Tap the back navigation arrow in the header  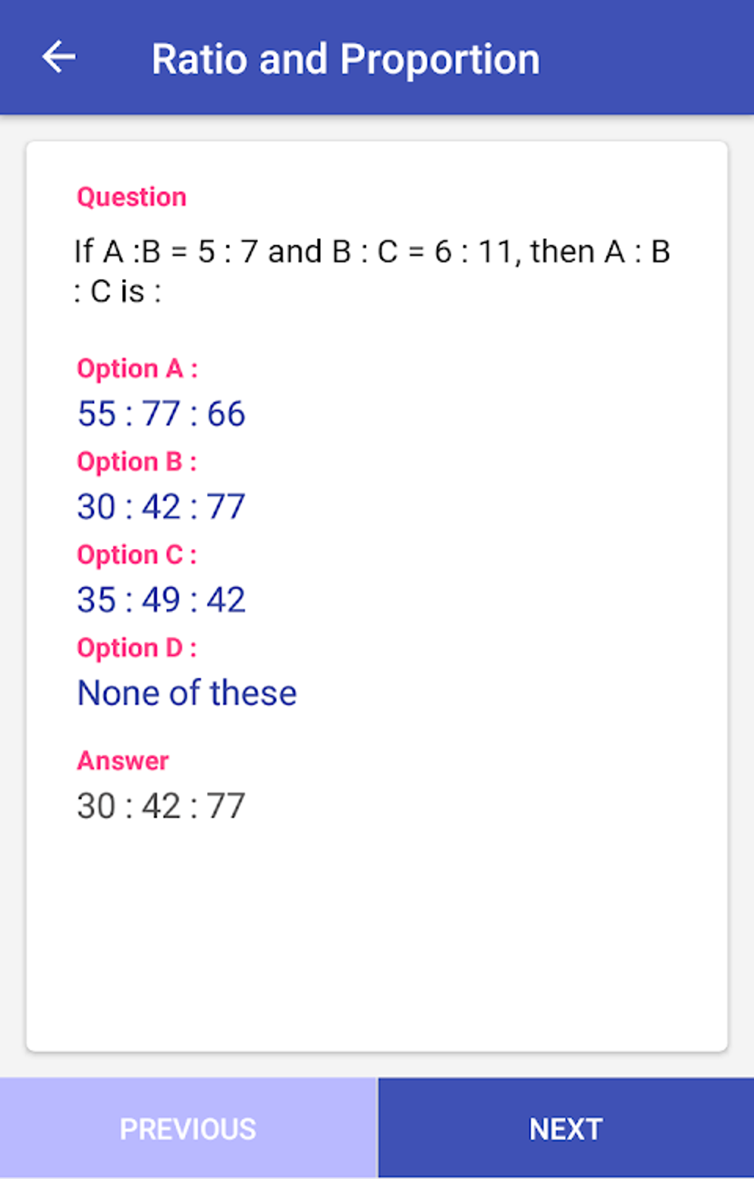point(59,57)
